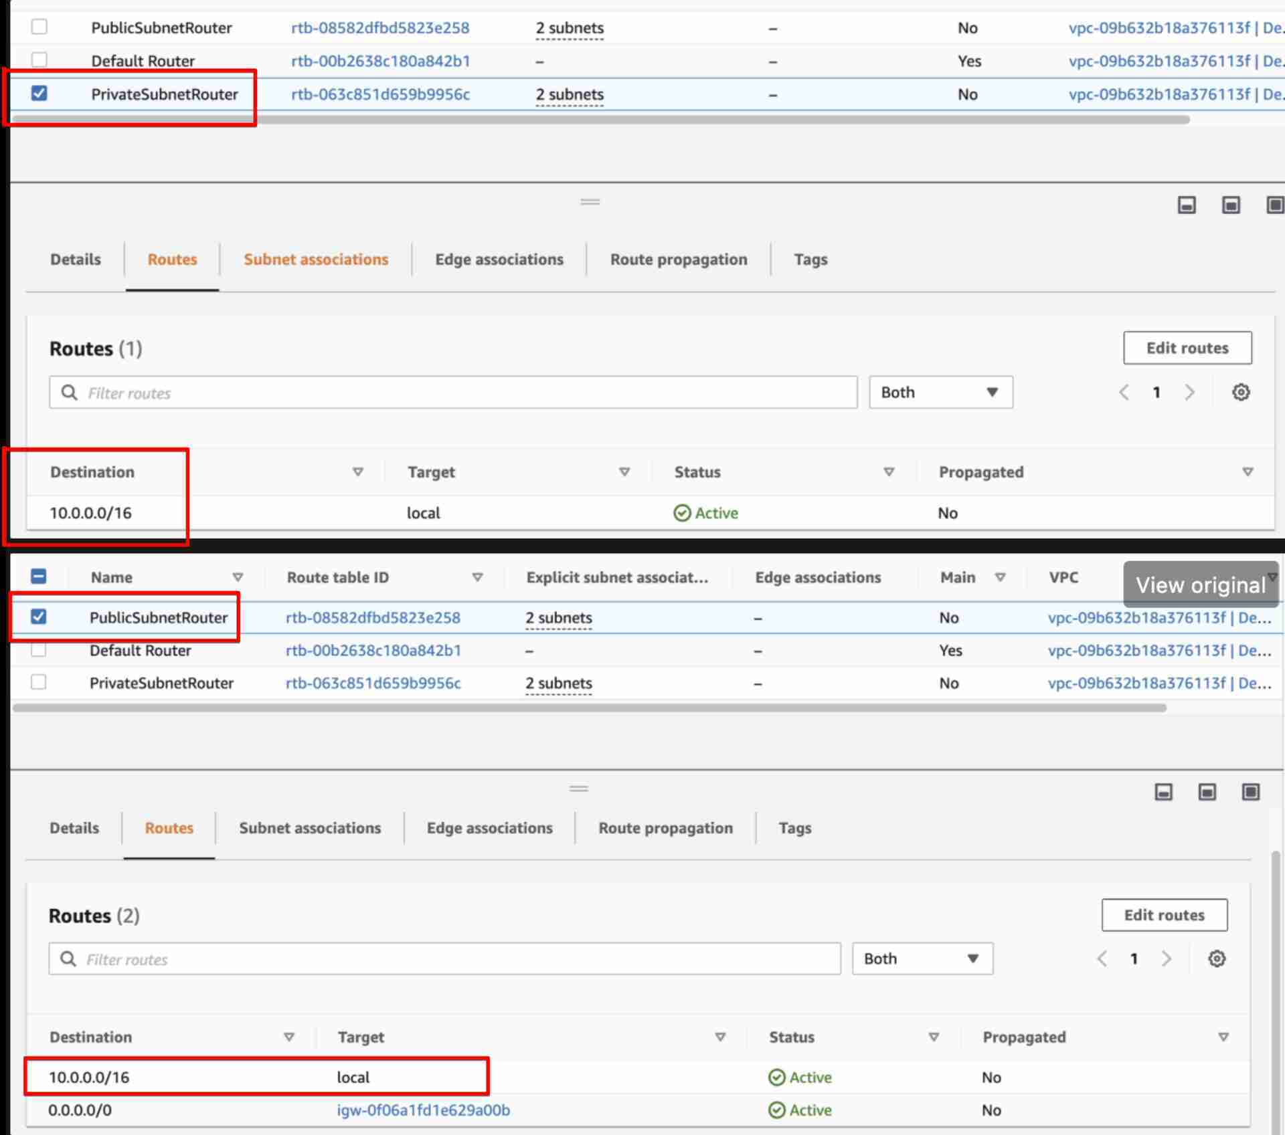
Task: Select the 0.0.0.0/0 destination cell
Action: pyautogui.click(x=80, y=1110)
